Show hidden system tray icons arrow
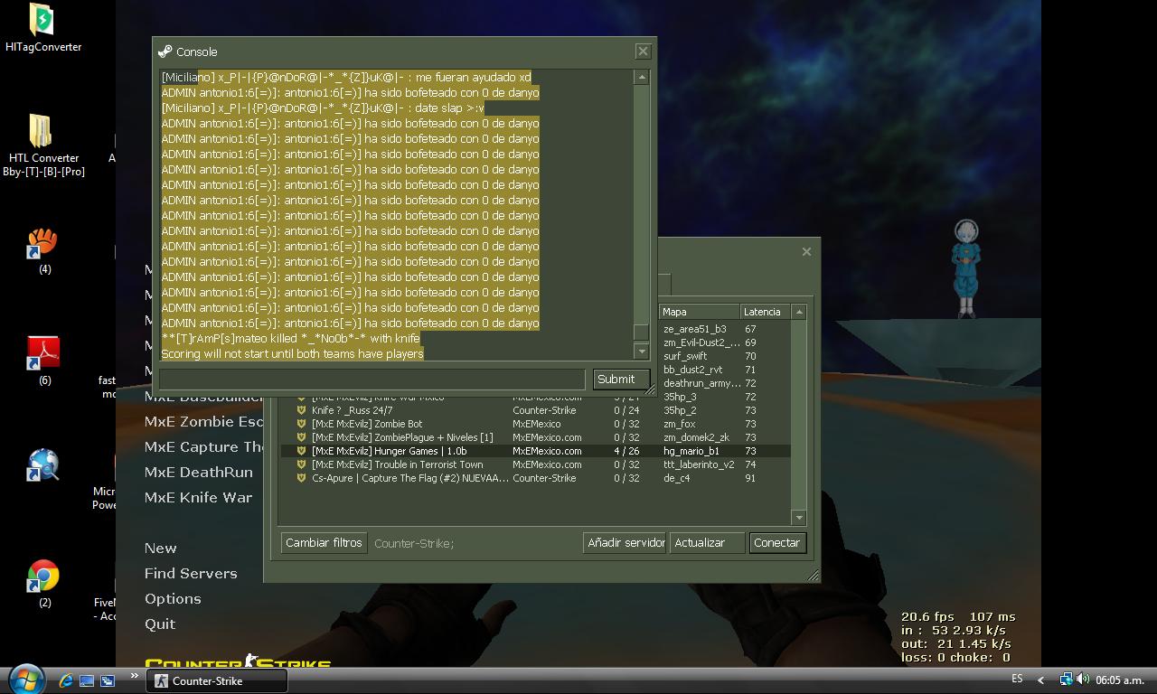Image resolution: width=1157 pixels, height=694 pixels. pos(1041,680)
